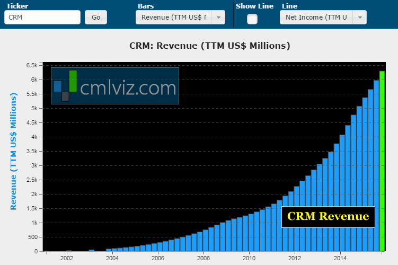Click the vertical Revenue axis title
398x265 pixels.
click(x=13, y=151)
